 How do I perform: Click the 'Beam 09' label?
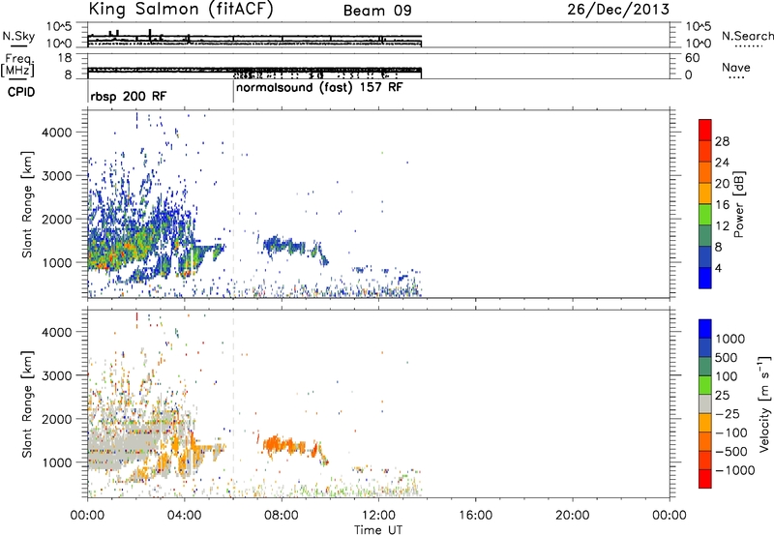click(x=377, y=11)
